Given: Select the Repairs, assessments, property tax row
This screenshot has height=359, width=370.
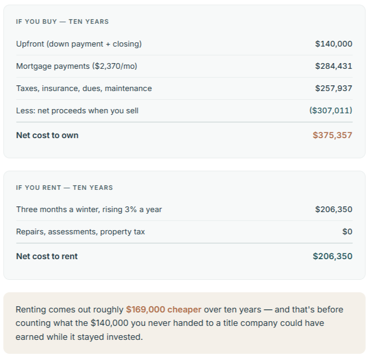Looking at the screenshot, I should click(x=184, y=232).
